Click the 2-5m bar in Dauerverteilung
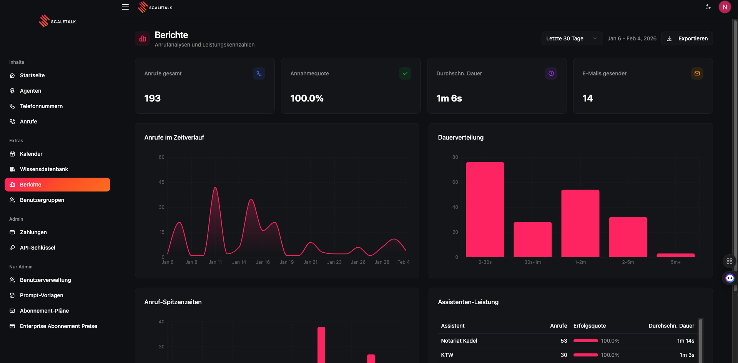 point(628,237)
